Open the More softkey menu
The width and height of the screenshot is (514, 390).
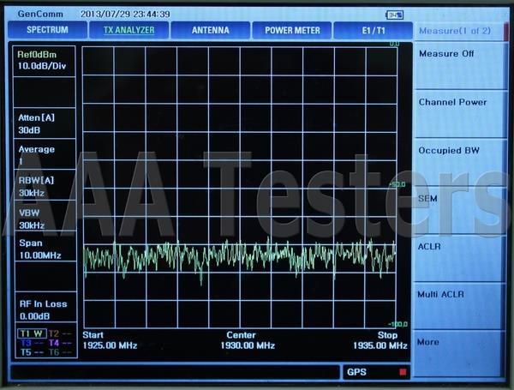[459, 354]
